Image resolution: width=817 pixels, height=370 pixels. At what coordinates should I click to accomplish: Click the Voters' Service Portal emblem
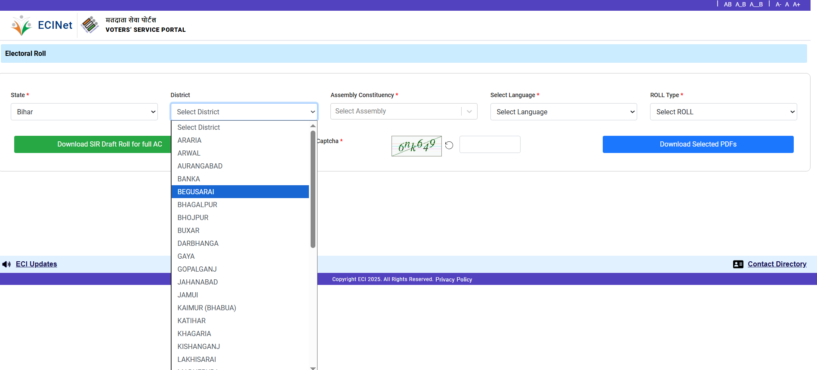[90, 25]
